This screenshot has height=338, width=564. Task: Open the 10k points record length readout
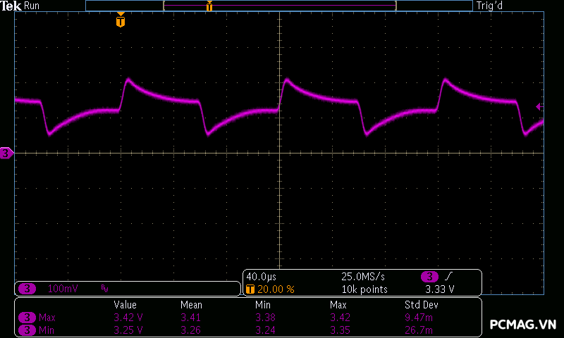[364, 289]
